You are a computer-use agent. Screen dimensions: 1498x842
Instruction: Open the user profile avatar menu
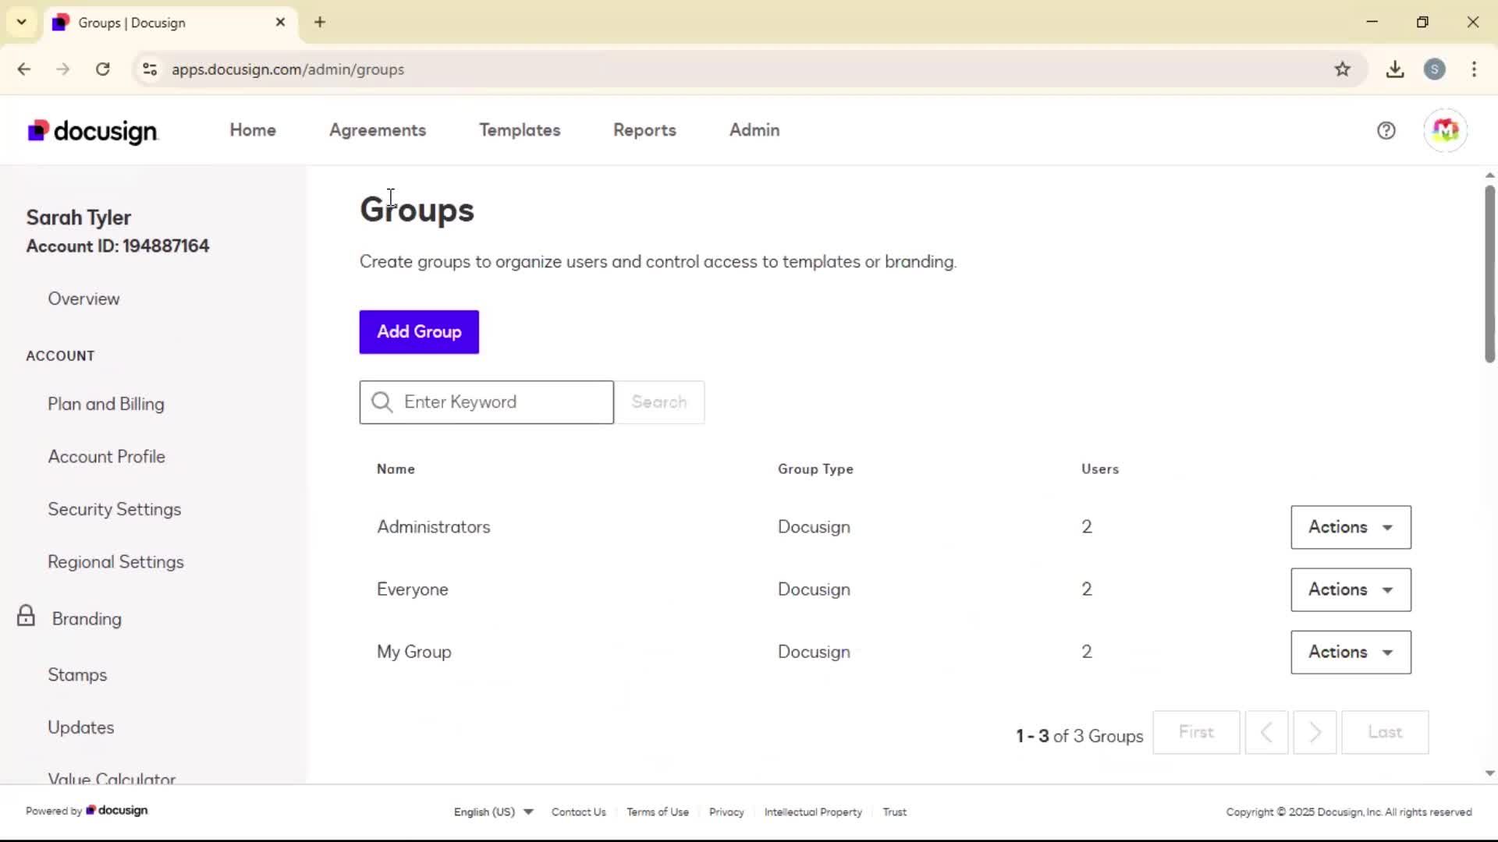pyautogui.click(x=1445, y=130)
